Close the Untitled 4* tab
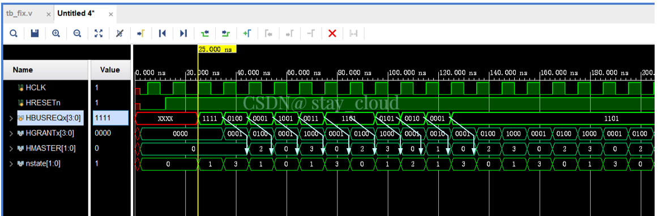The image size is (658, 216). (111, 15)
